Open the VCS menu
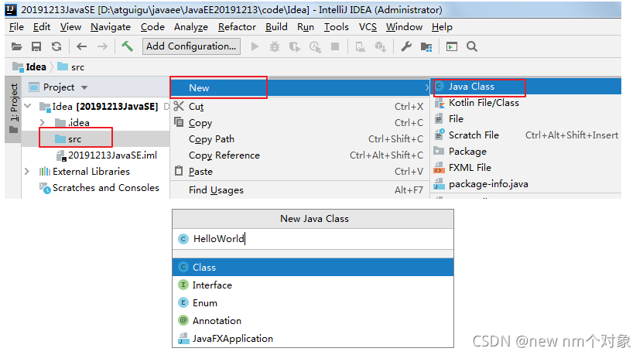Viewport: 643px width, 355px height. [368, 27]
